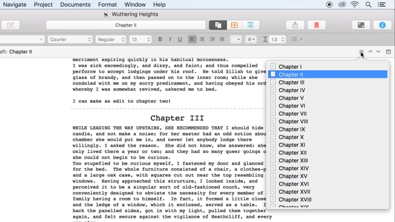Click the screen recording menu bar icon
The height and width of the screenshot is (222, 395).
tap(329, 4)
